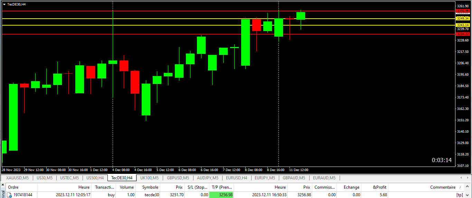Click the green highlighted T/P value 3256.98
472x198 pixels.
coord(221,195)
